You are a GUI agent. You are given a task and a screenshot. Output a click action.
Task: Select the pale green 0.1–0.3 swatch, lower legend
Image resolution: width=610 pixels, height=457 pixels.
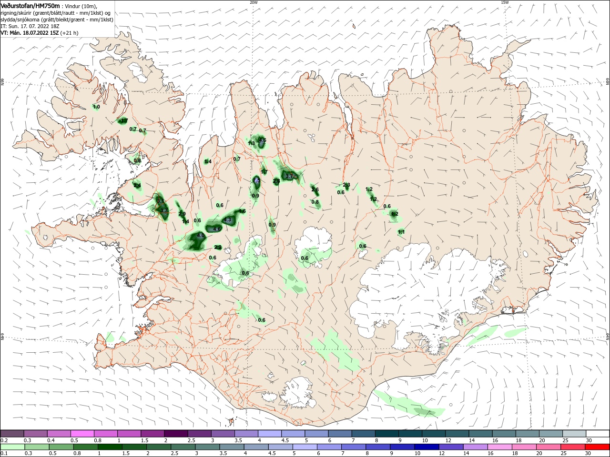pyautogui.click(x=12, y=447)
